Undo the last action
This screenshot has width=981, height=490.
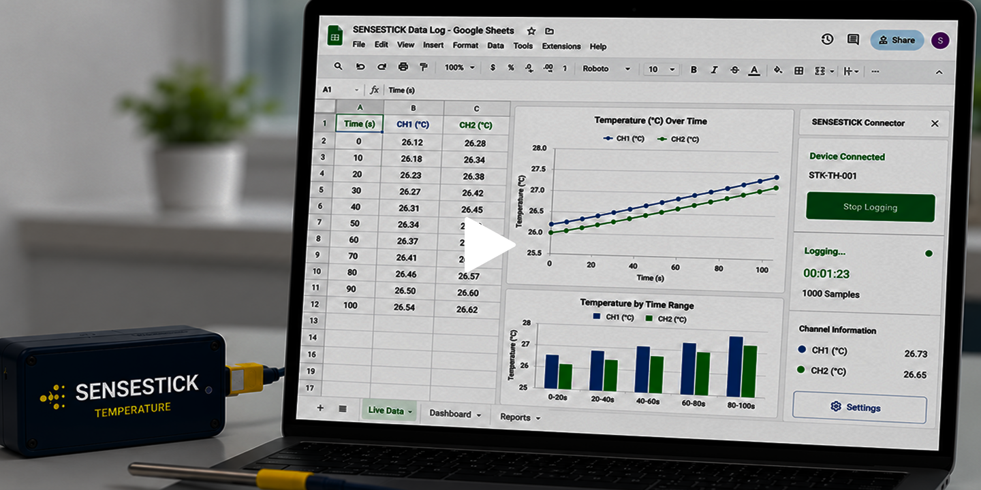coord(360,67)
